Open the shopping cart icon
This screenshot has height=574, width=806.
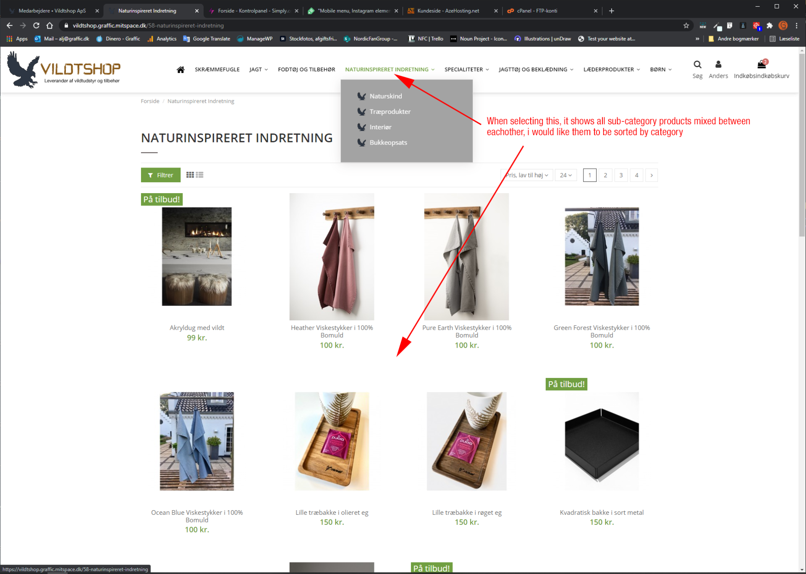[761, 65]
